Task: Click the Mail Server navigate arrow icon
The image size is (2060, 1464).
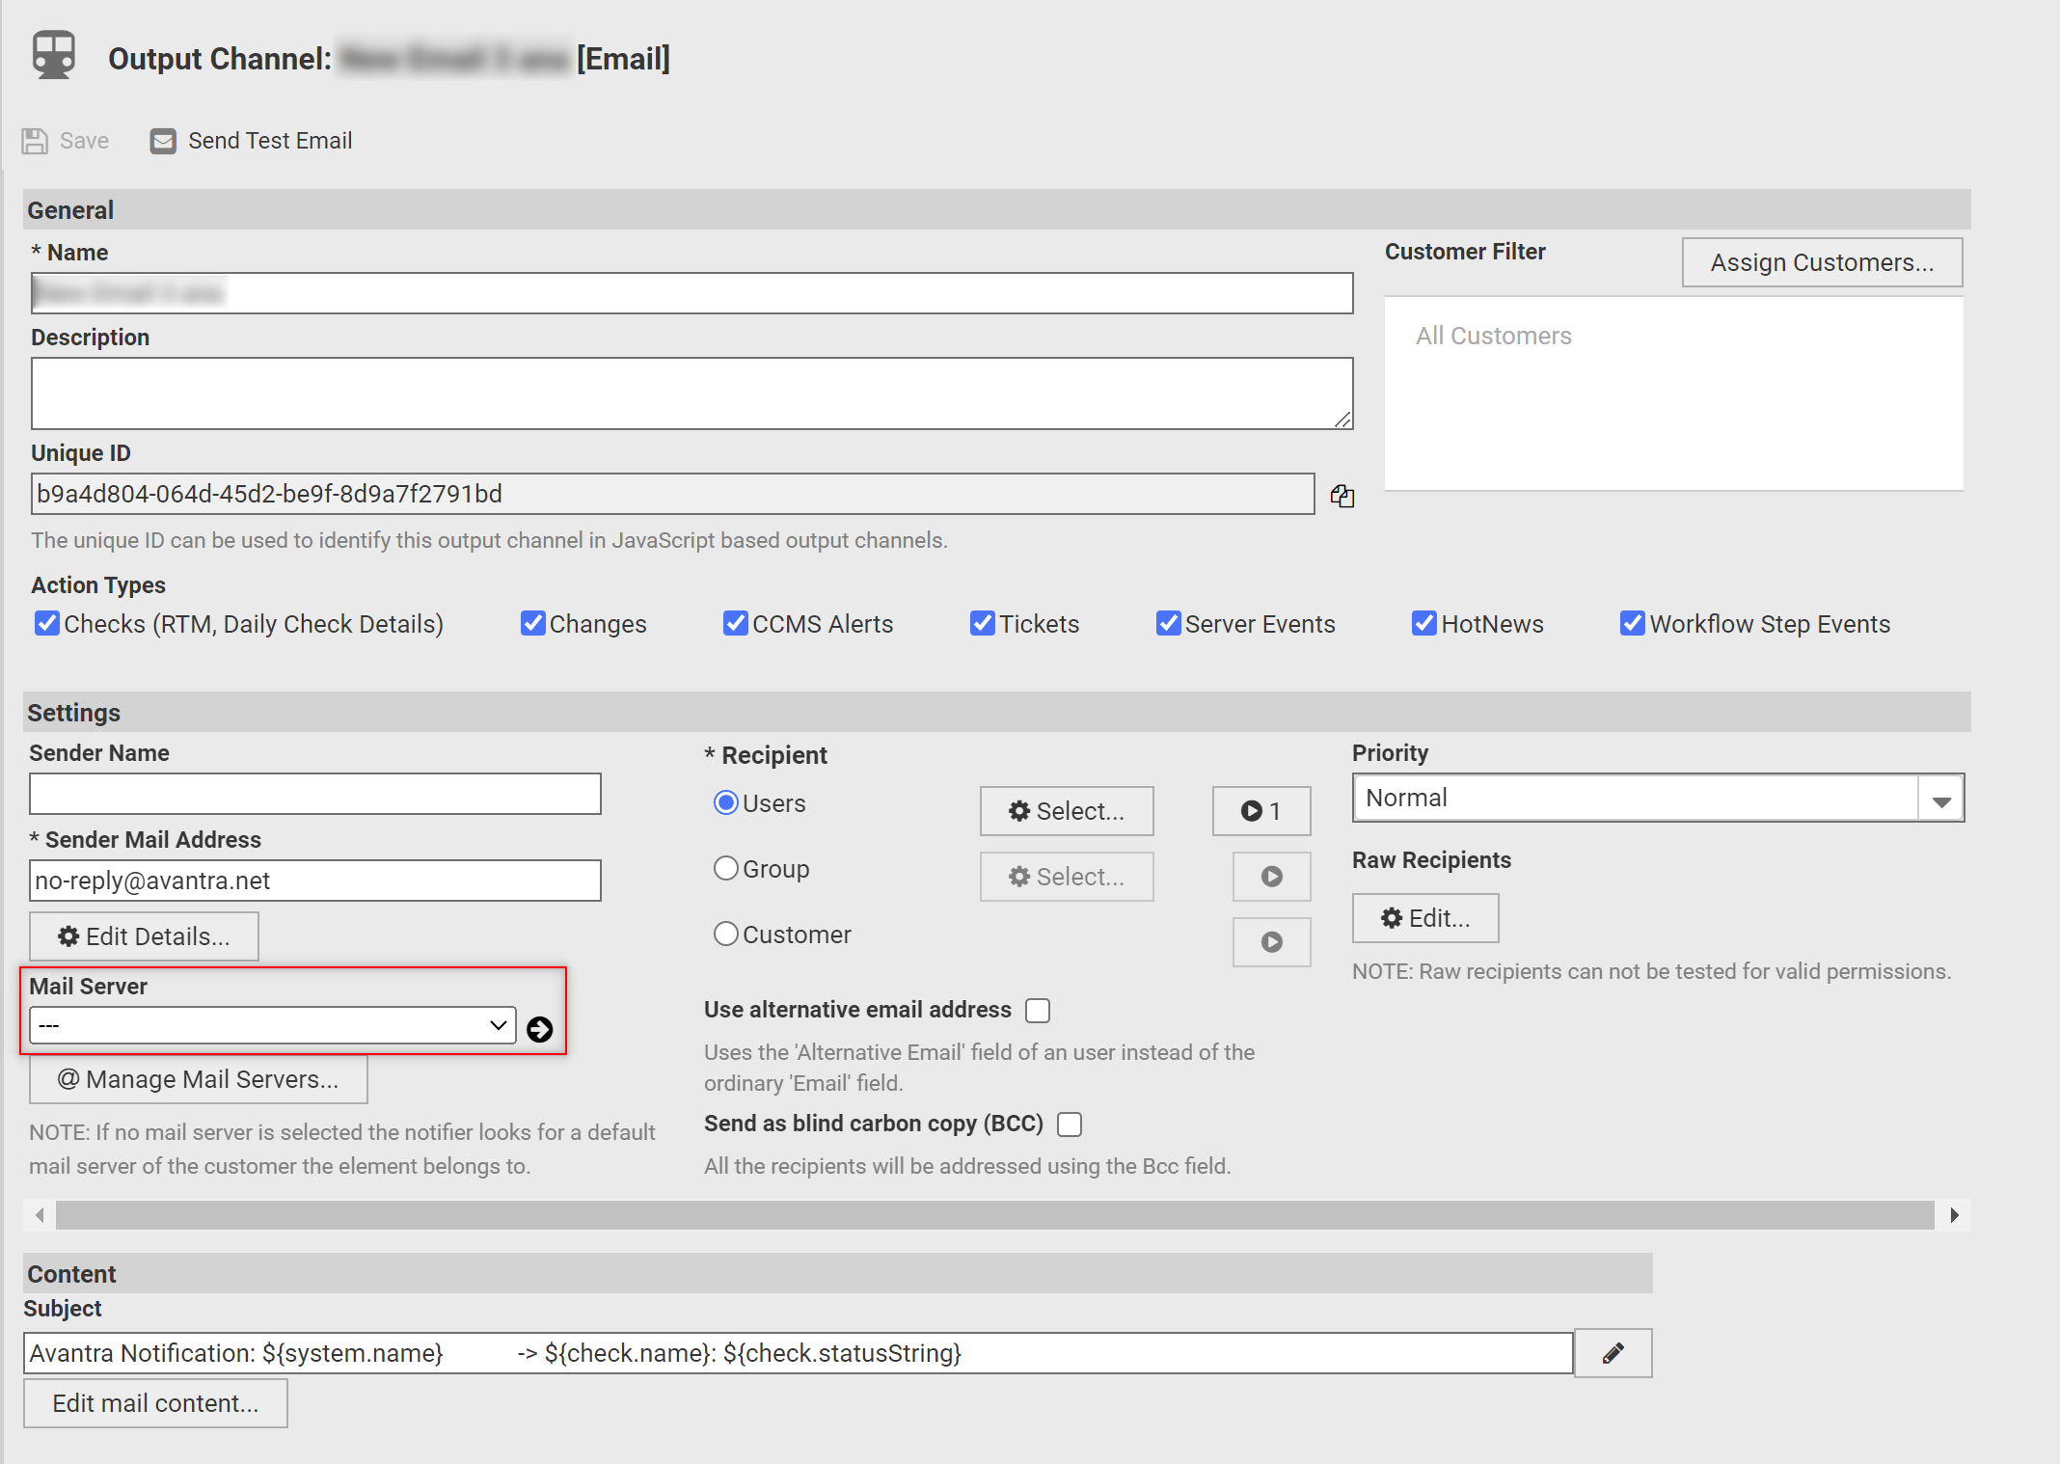Action: pos(540,1028)
